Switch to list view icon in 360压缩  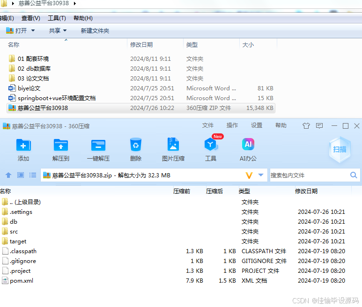point(33,175)
